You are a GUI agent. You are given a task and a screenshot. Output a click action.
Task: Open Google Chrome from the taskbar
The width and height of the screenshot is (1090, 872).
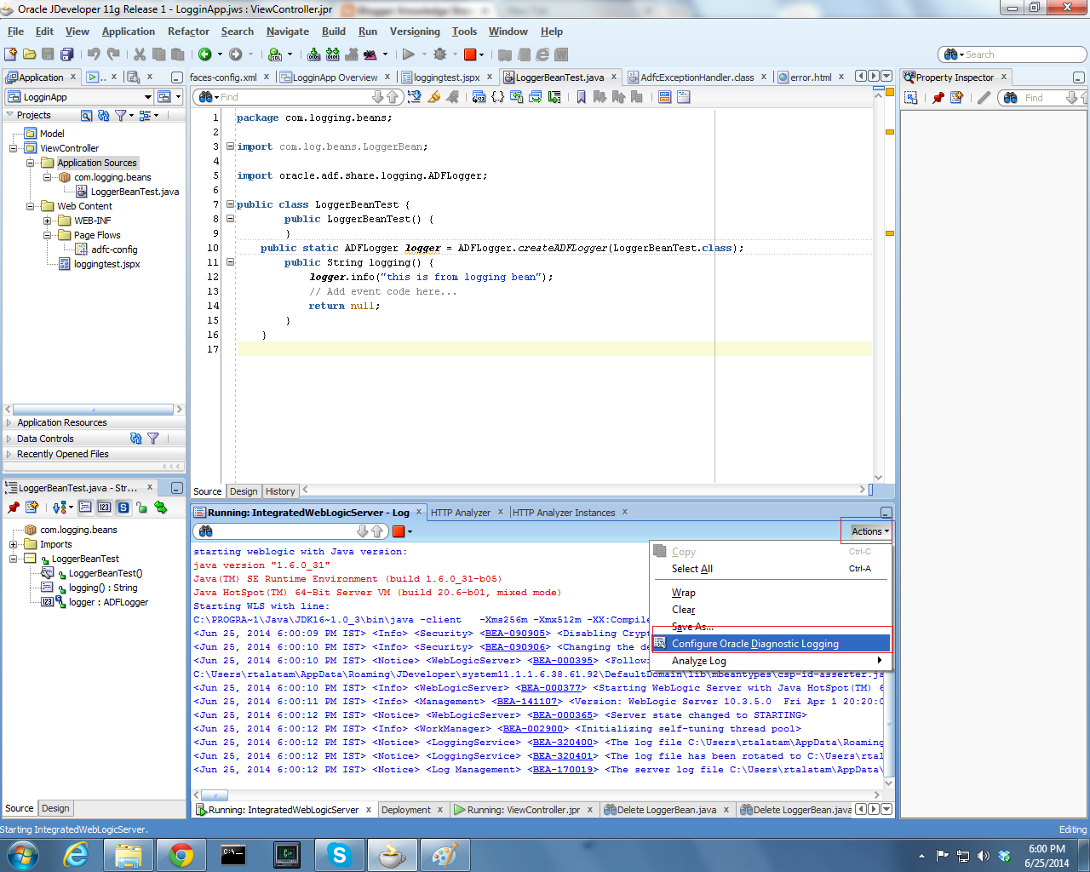pyautogui.click(x=181, y=854)
